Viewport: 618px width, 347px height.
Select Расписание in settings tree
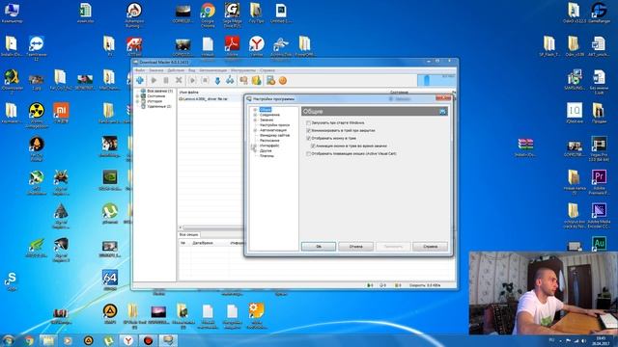coord(269,141)
